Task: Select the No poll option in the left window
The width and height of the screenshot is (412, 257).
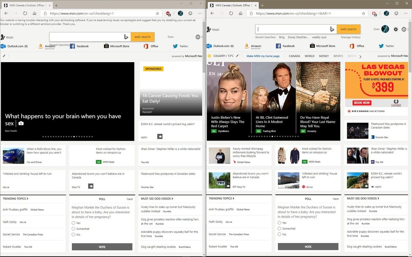Action: click(73, 234)
